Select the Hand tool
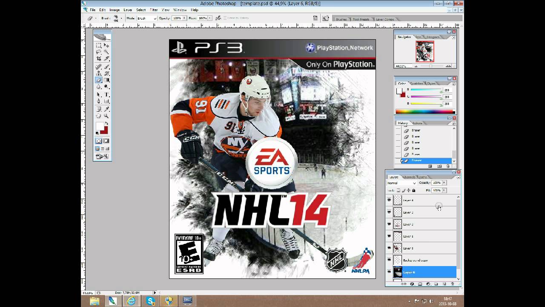Image resolution: width=545 pixels, height=307 pixels. 99,116
